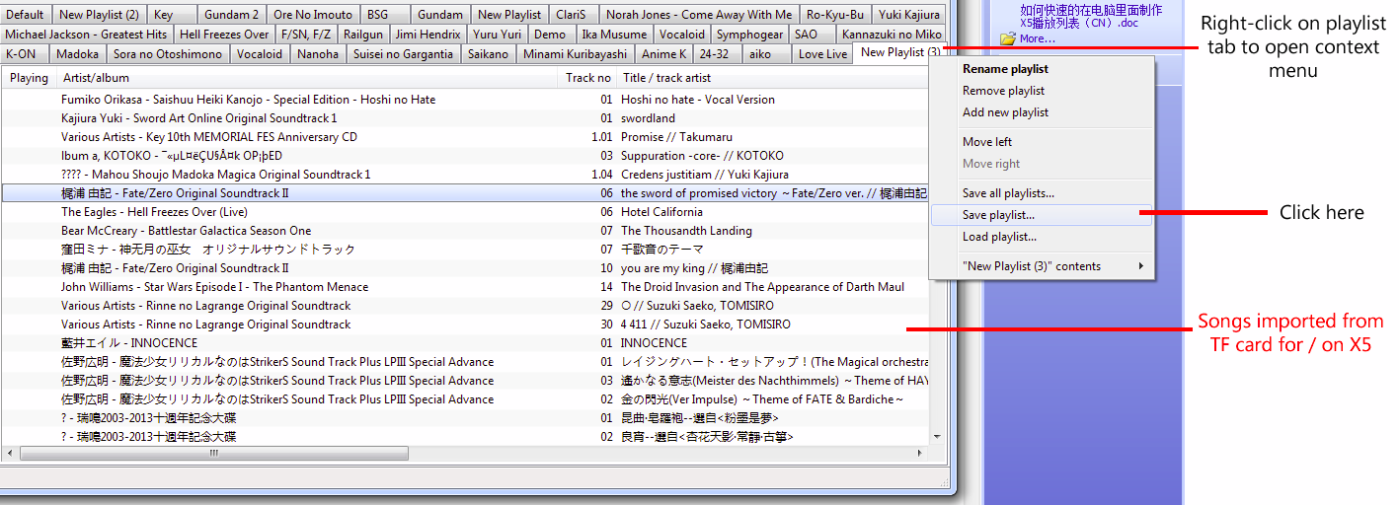Open the Anime K tab
This screenshot has height=505, width=1399.
662,54
